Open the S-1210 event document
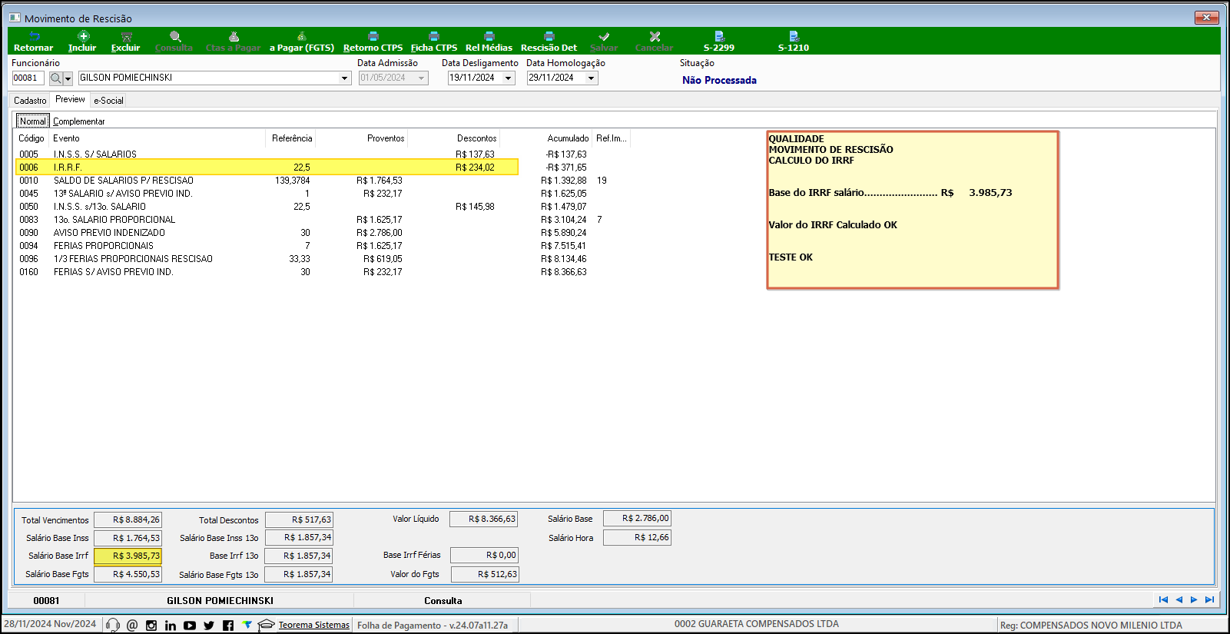Image resolution: width=1230 pixels, height=634 pixels. click(794, 36)
